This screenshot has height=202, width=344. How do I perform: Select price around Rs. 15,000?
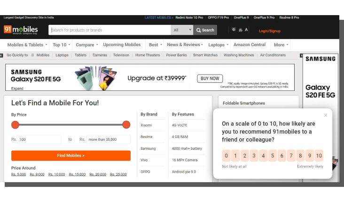point(77,174)
